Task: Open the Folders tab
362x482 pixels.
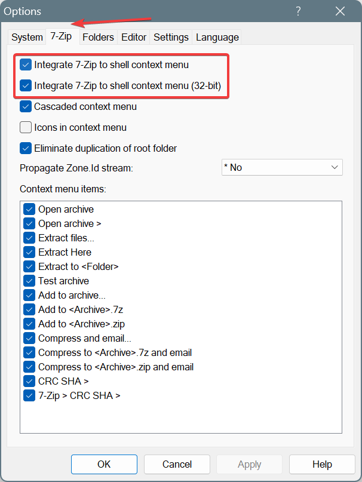Action: pyautogui.click(x=98, y=37)
